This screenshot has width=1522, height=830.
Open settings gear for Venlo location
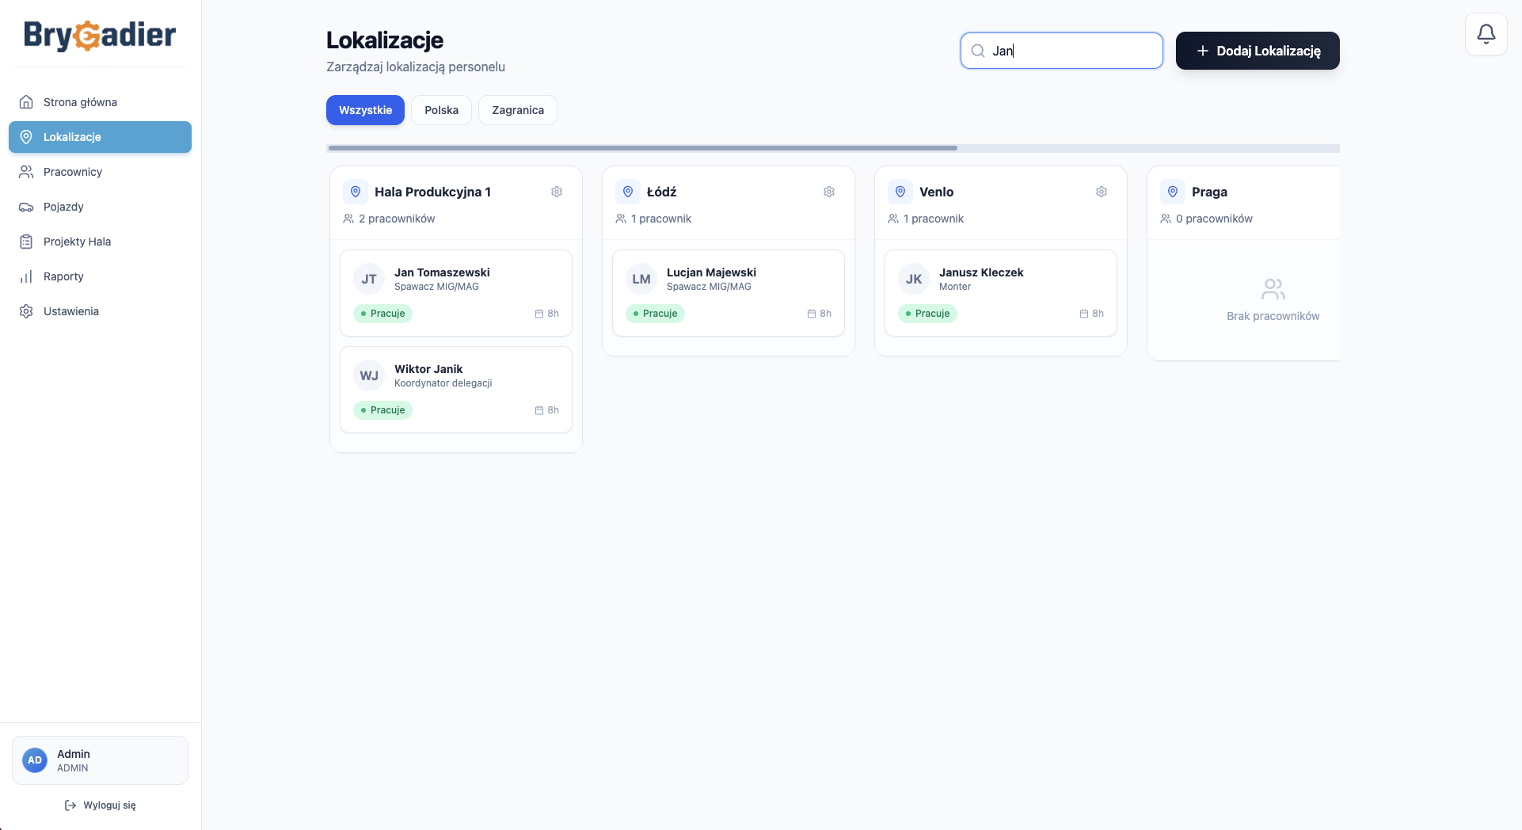(1102, 192)
